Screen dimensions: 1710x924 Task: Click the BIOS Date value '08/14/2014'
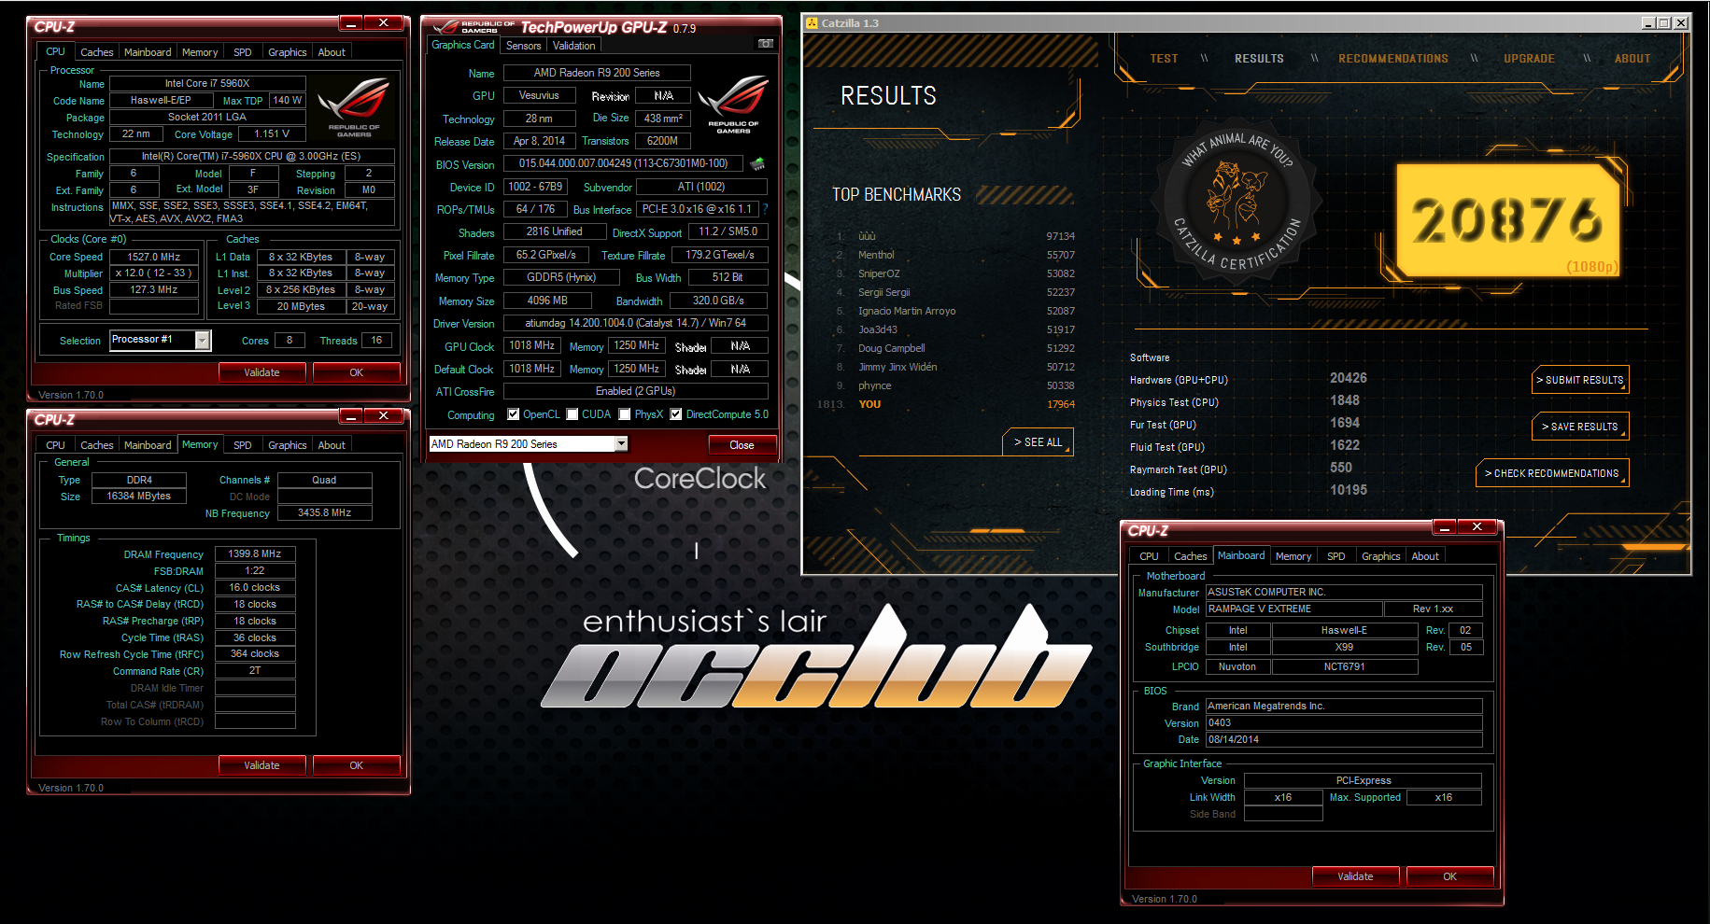1344,739
